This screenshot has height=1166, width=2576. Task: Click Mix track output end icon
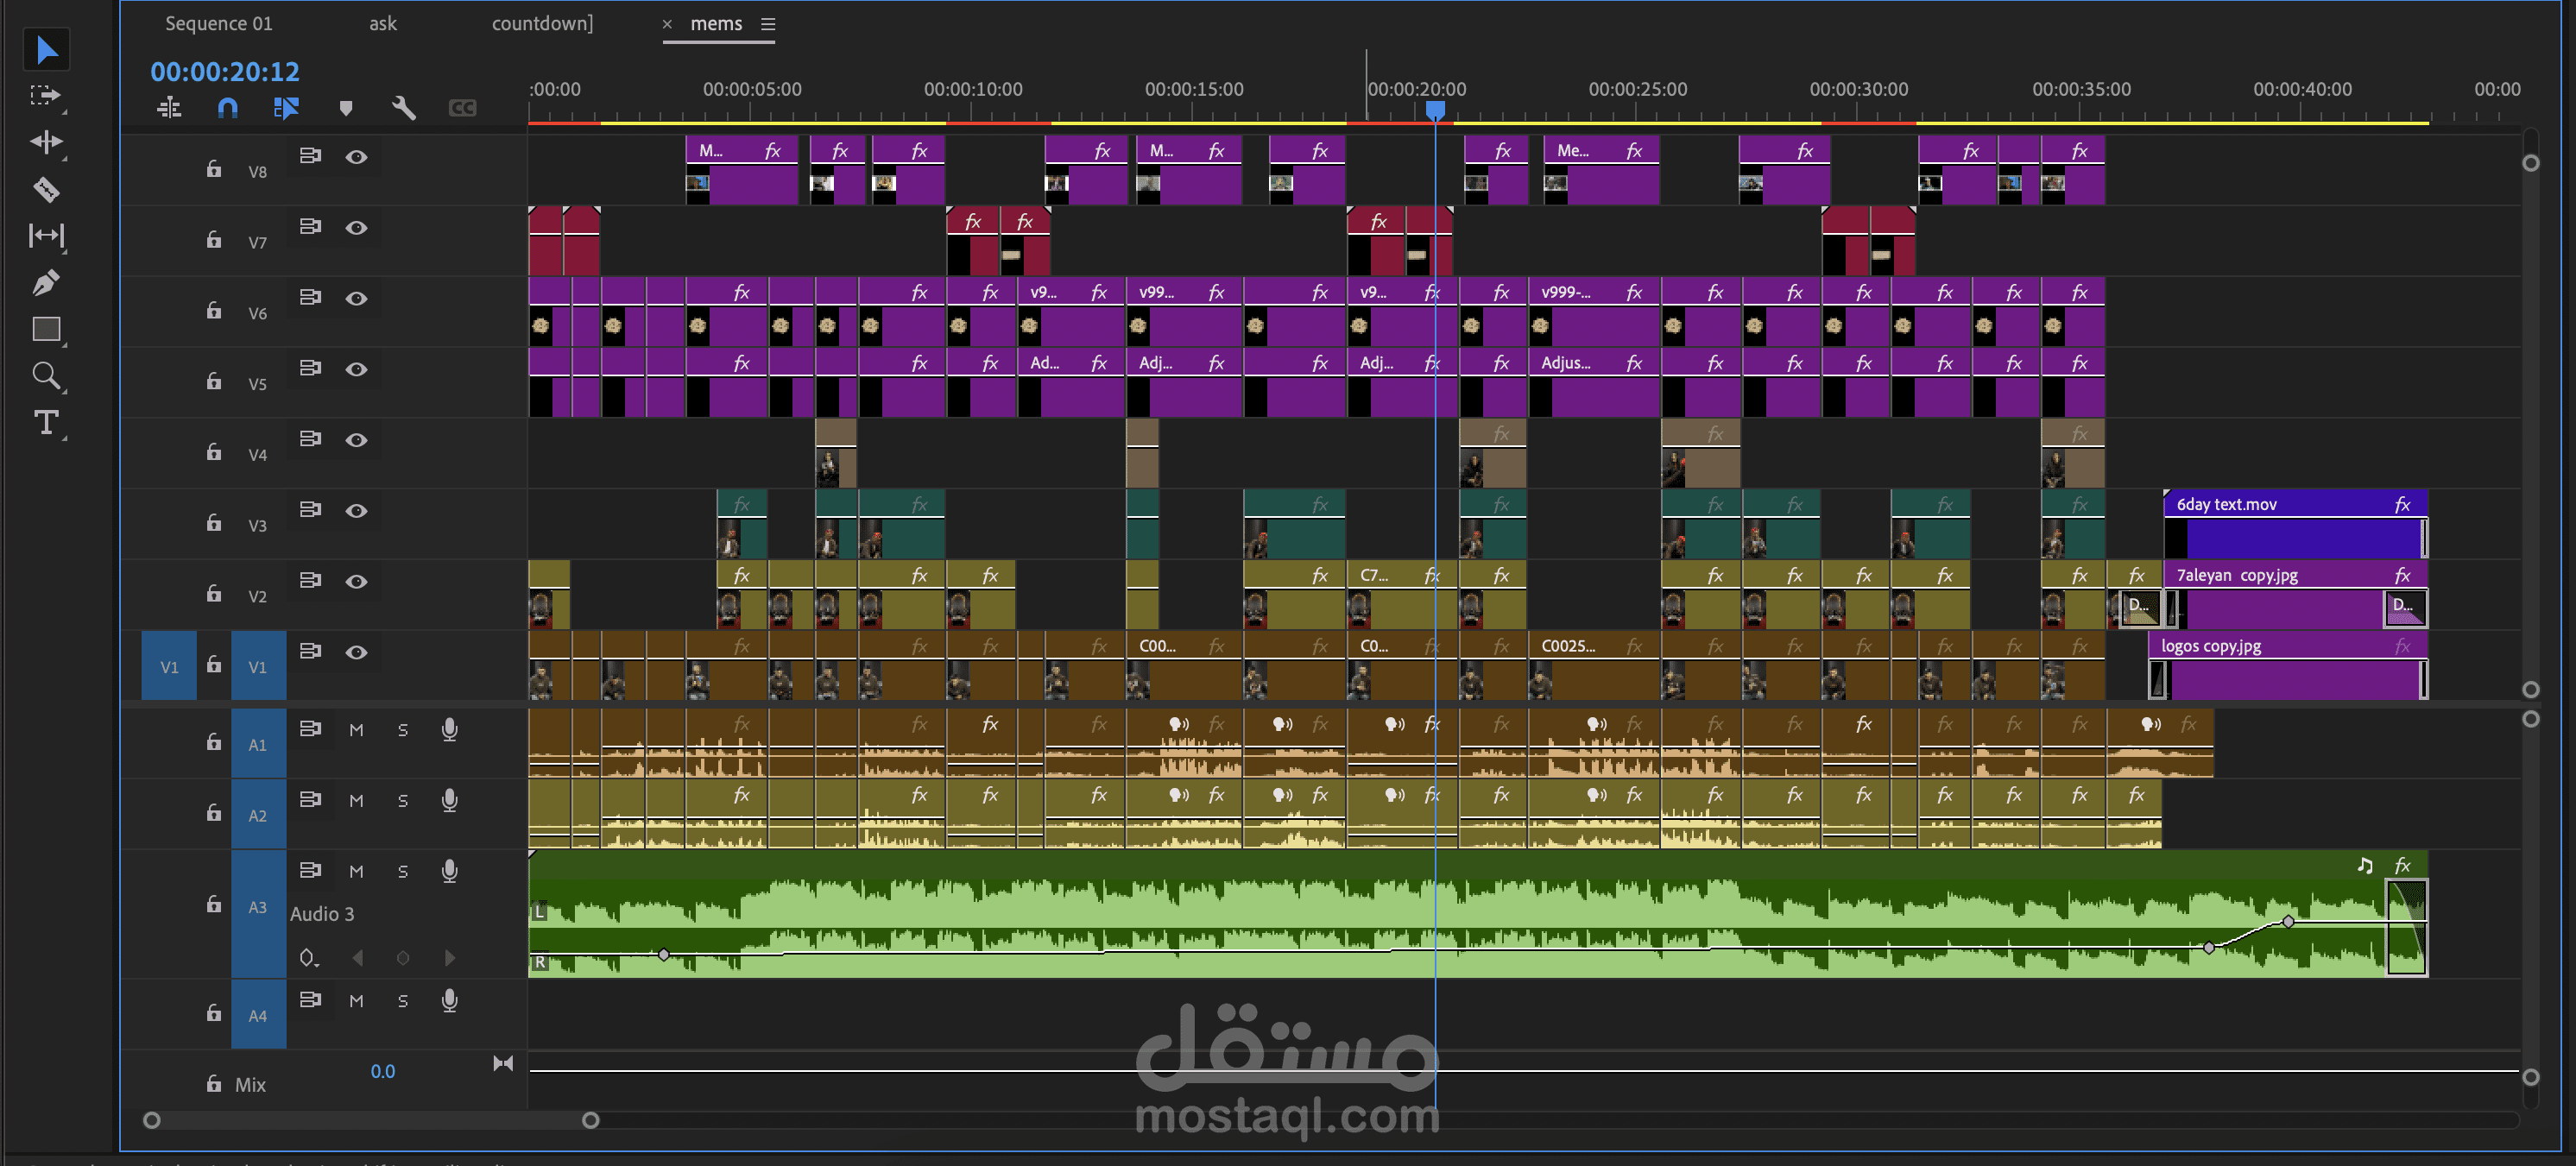pos(503,1063)
